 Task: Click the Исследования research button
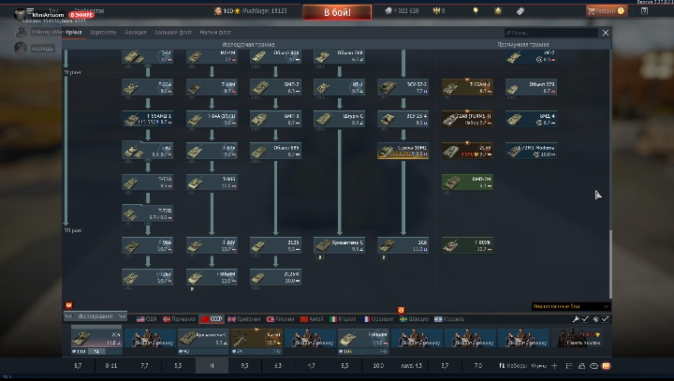tap(95, 316)
